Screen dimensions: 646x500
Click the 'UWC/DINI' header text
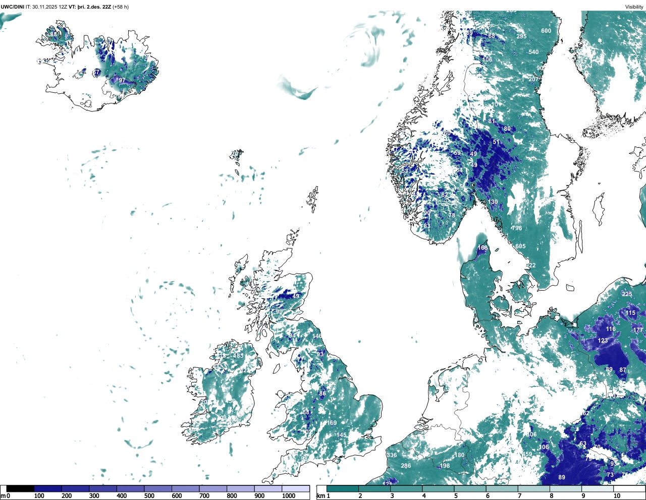[13, 7]
